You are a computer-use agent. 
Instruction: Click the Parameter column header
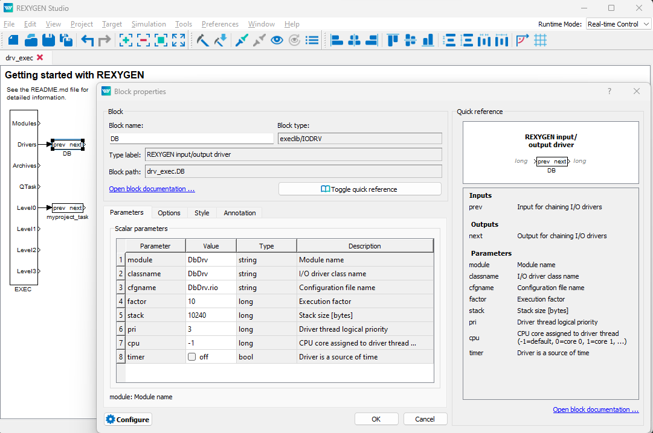pos(155,246)
